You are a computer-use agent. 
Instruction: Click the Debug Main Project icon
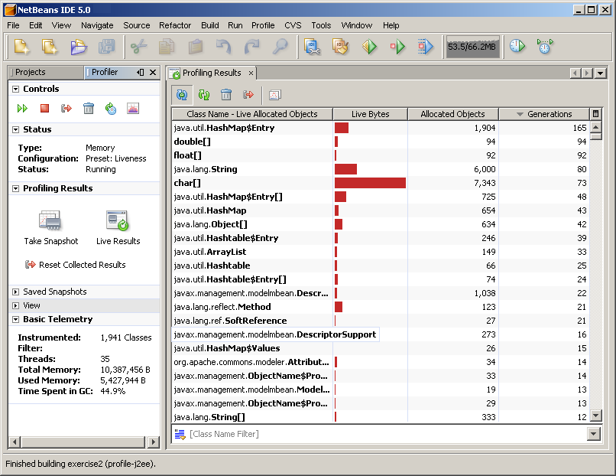pyautogui.click(x=397, y=47)
